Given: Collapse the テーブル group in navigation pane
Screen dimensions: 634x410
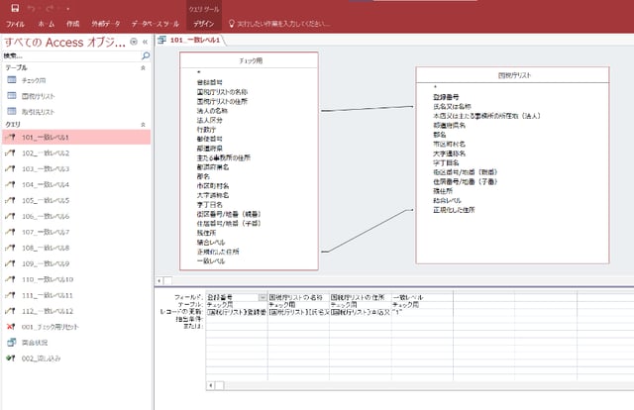Looking at the screenshot, I should tap(145, 68).
